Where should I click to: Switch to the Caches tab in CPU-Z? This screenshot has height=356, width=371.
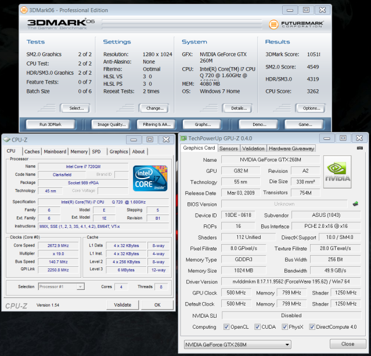point(32,152)
